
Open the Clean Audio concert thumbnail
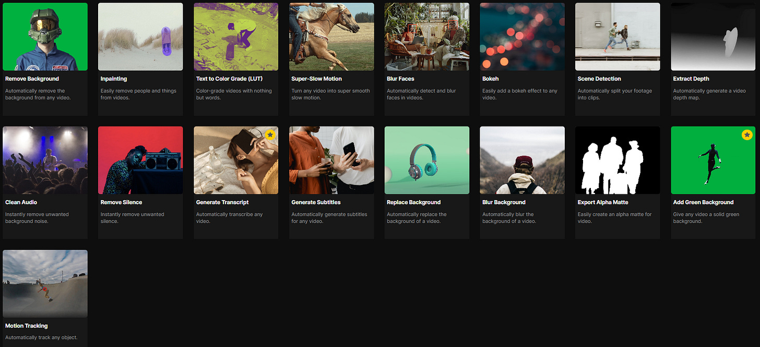45,160
